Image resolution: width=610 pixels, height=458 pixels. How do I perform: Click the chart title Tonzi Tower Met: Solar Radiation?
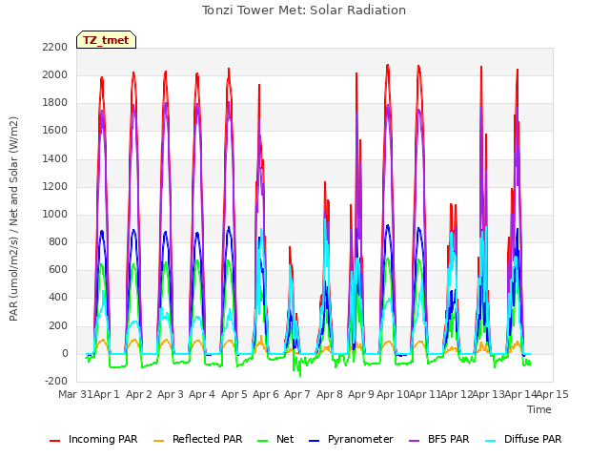pos(304,10)
